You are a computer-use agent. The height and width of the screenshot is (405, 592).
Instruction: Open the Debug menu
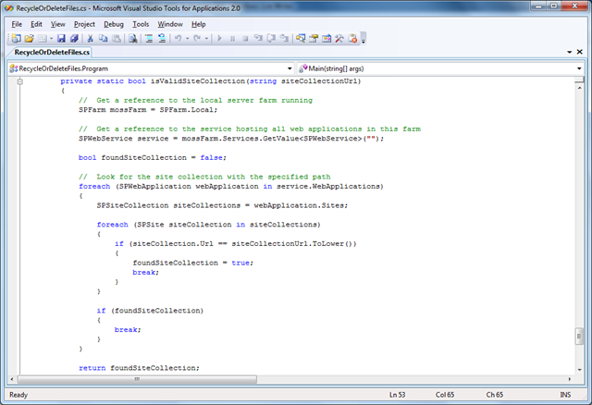(113, 23)
